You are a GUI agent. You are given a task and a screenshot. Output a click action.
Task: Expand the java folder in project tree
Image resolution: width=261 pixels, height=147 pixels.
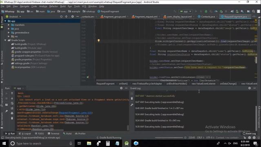[x=9, y=29]
